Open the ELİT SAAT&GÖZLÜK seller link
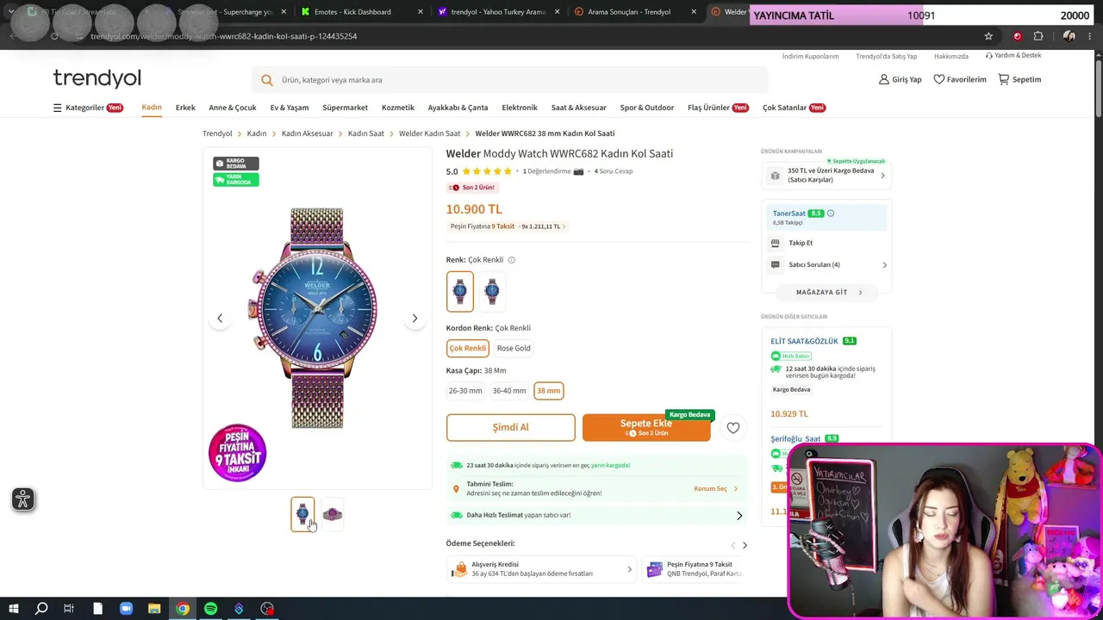Viewport: 1103px width, 620px height. (804, 341)
